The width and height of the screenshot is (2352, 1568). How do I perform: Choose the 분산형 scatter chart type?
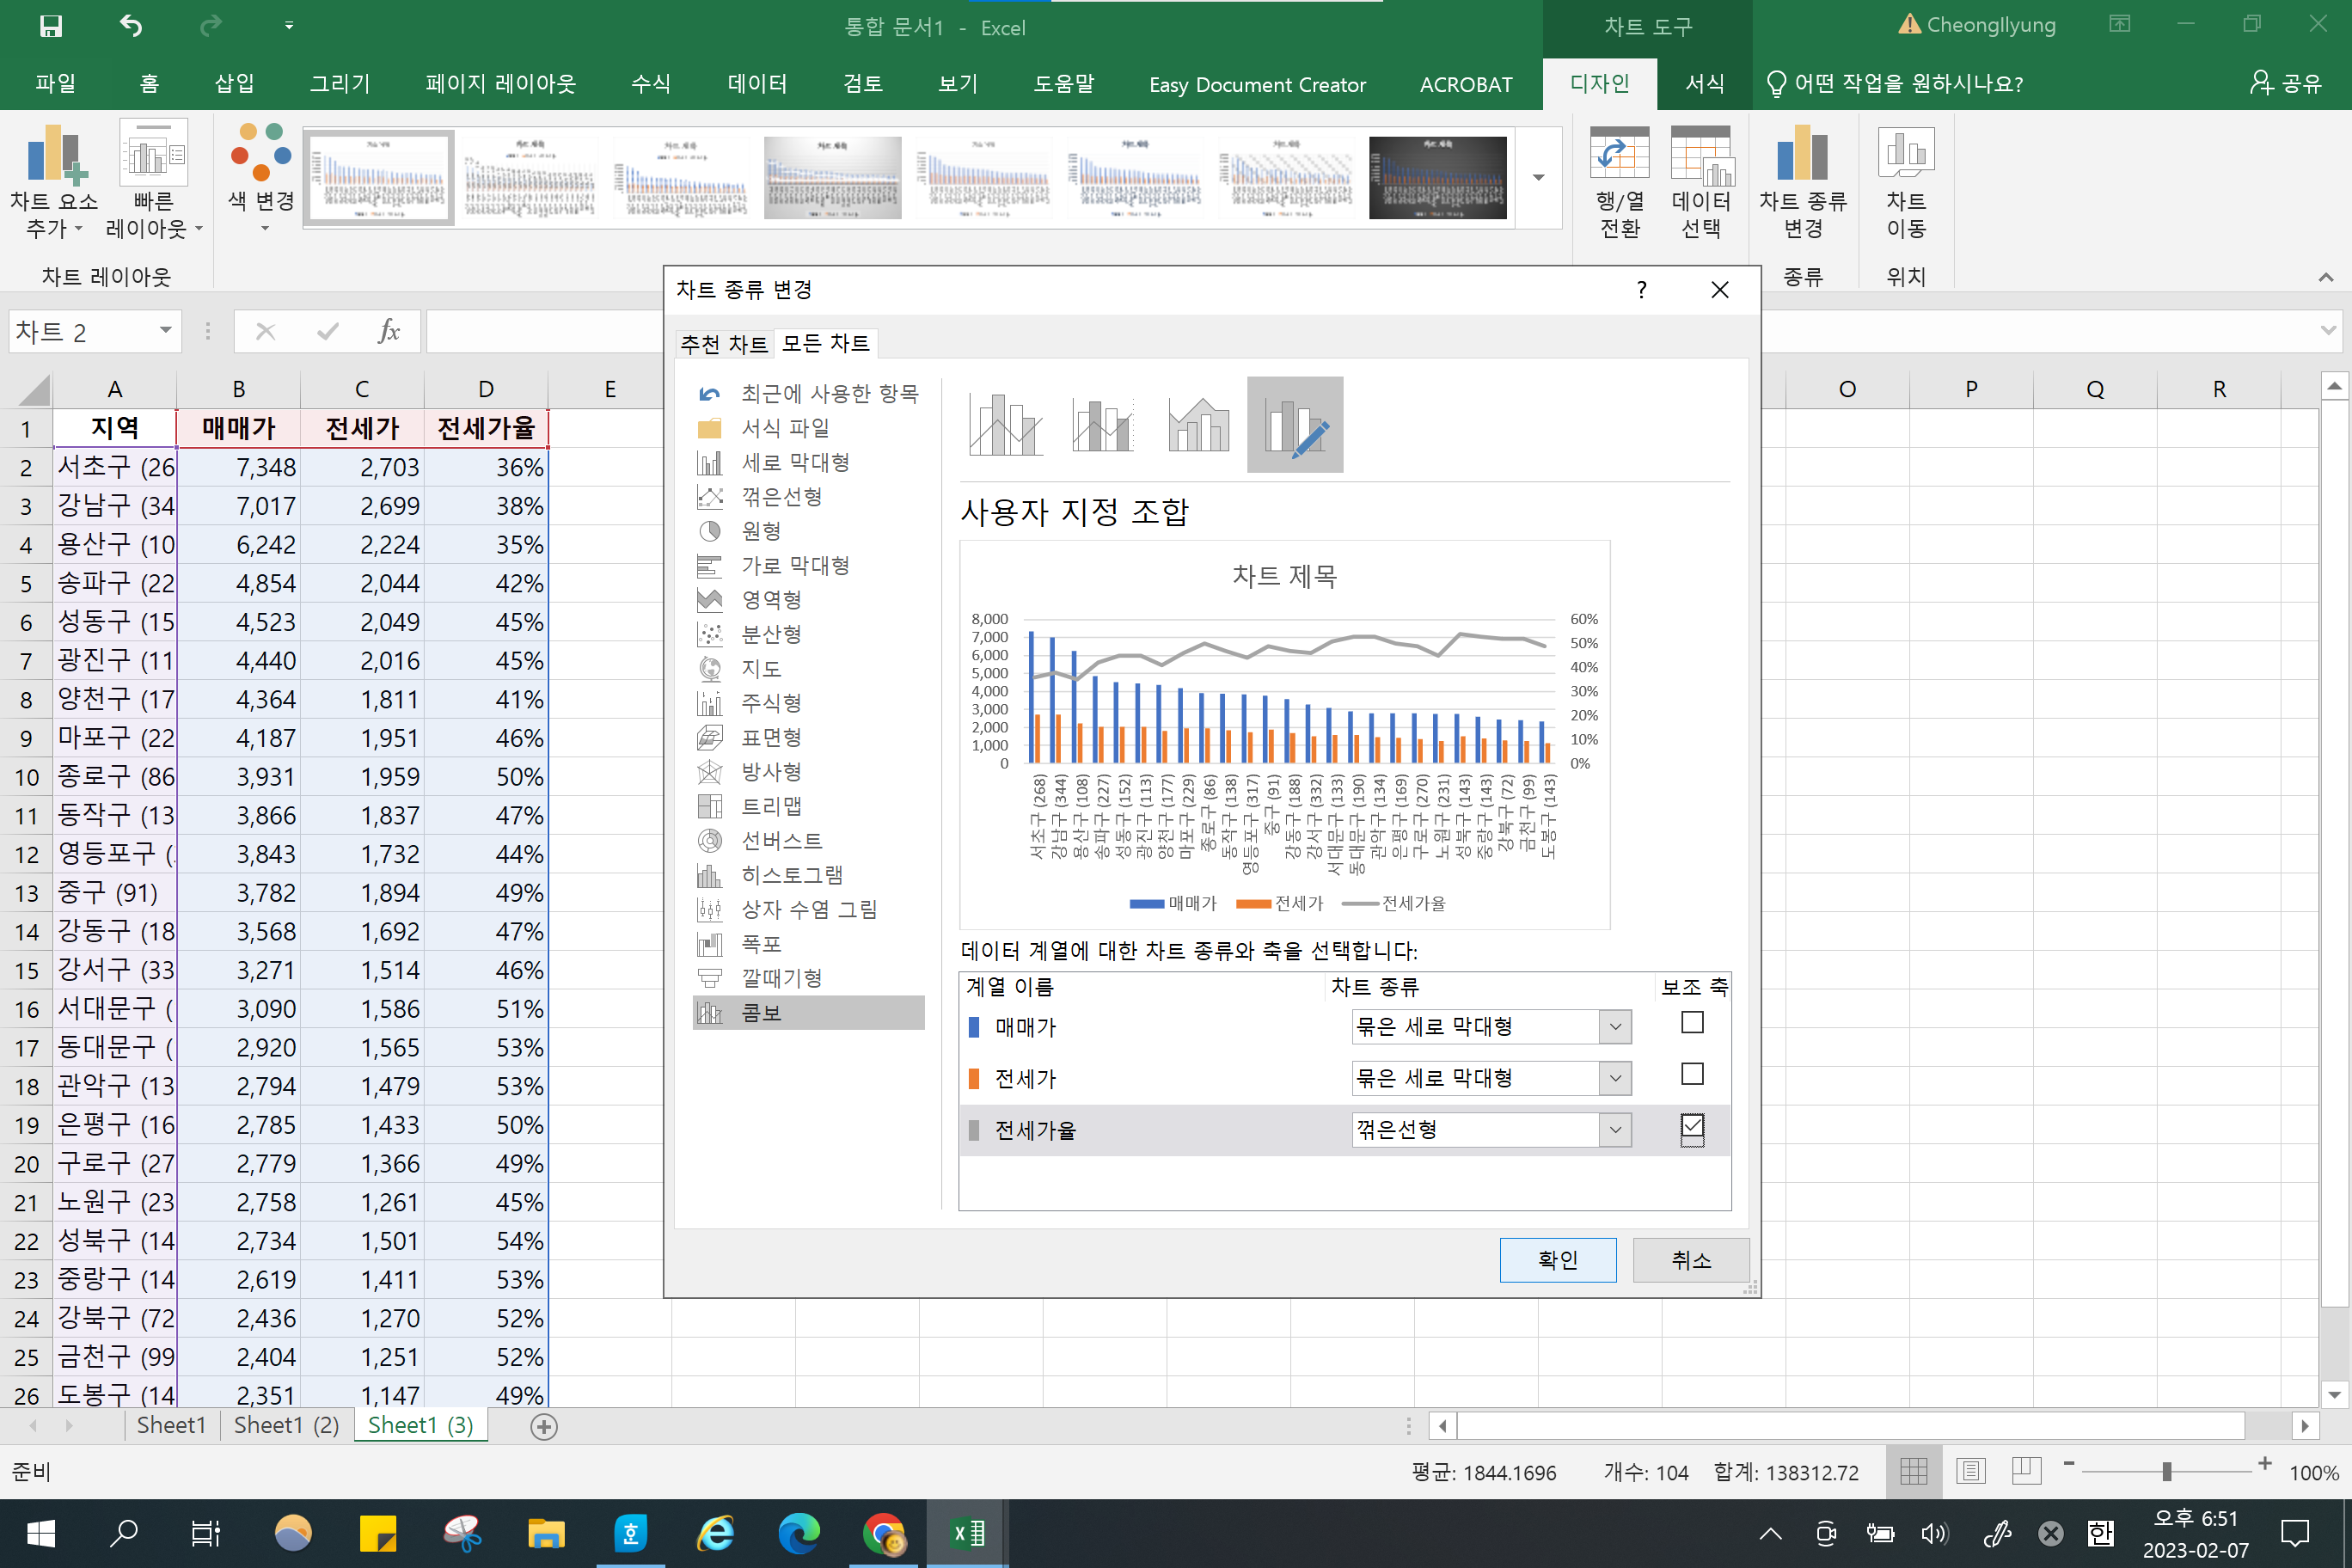770,634
